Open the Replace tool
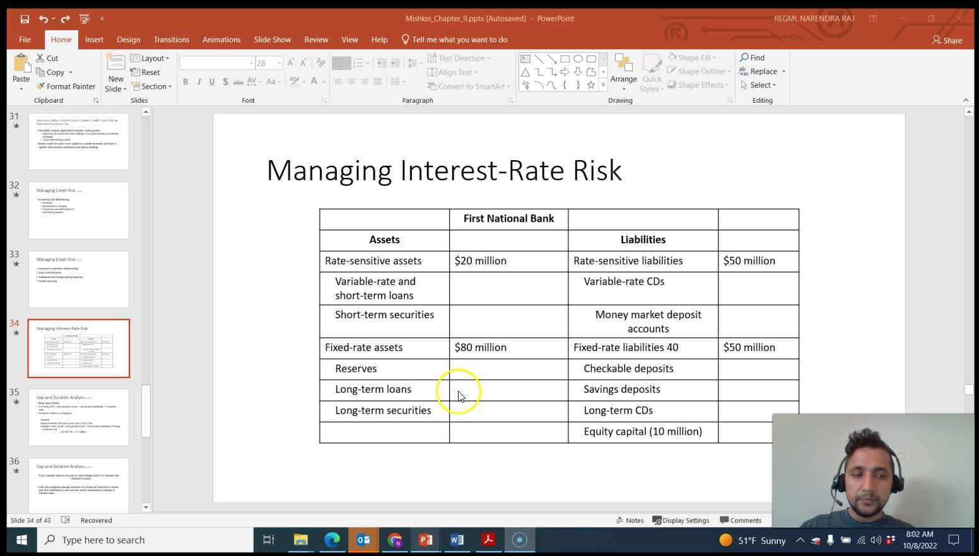Image resolution: width=979 pixels, height=556 pixels. [761, 71]
